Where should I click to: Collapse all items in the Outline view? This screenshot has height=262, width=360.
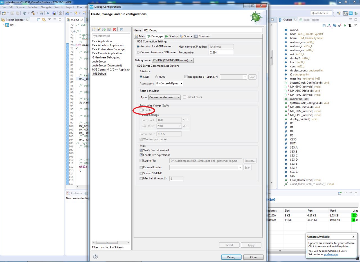(324, 25)
